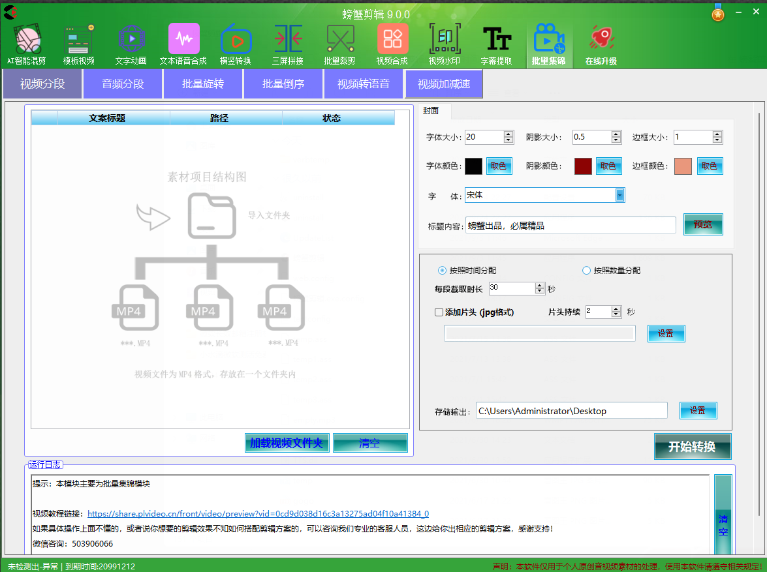The height and width of the screenshot is (572, 767).
Task: Switch to the 音频分段 tab
Action: point(123,84)
